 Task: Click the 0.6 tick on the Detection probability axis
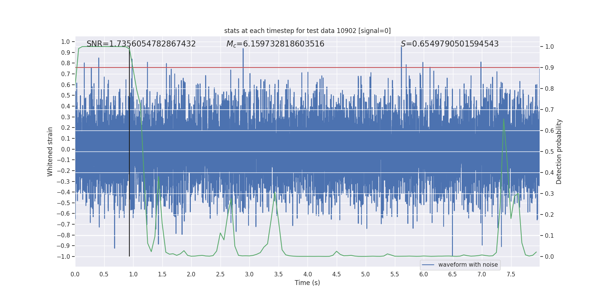click(x=549, y=131)
